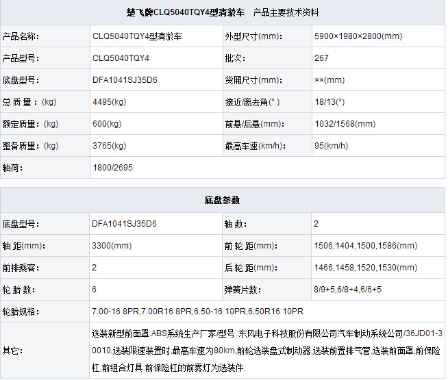
Task: Click the 总质量 (kg) label
Action: (29, 102)
